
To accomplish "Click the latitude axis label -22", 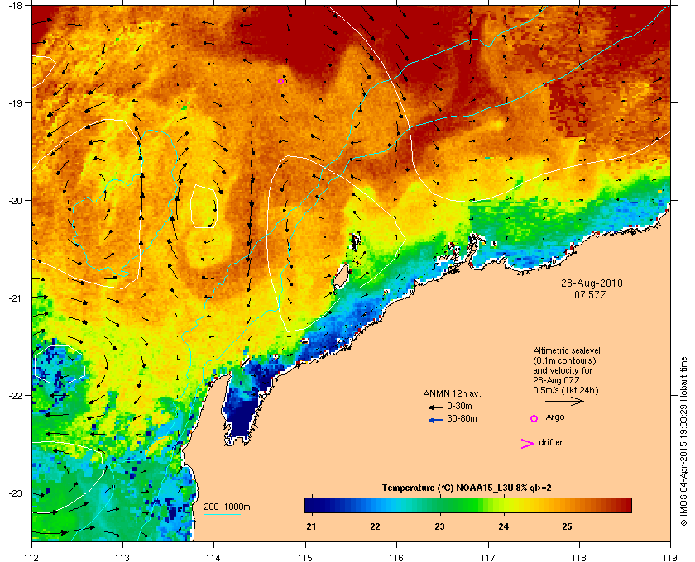I will pos(15,395).
